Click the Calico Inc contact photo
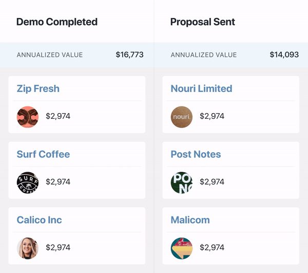Image resolution: width=308 pixels, height=273 pixels. [x=28, y=248]
